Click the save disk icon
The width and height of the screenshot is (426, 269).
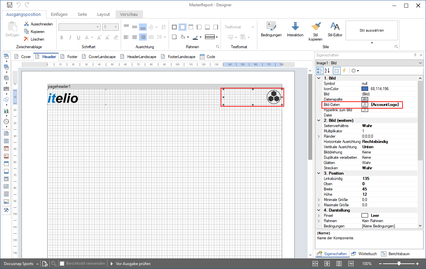10,5
